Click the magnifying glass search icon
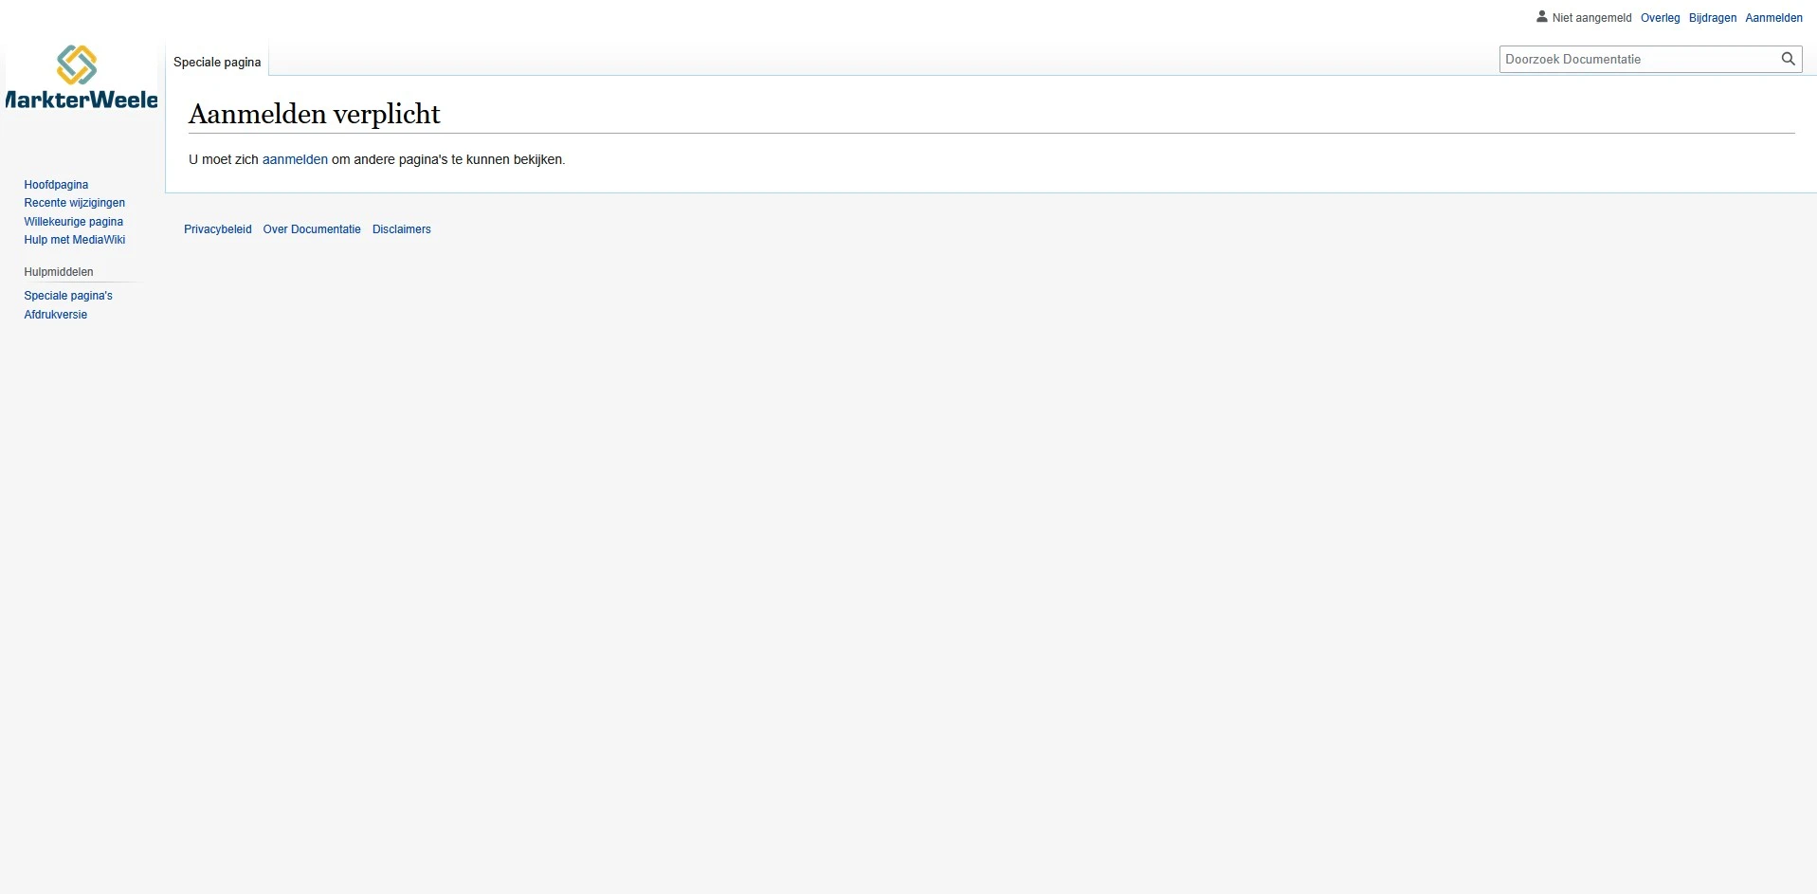The width and height of the screenshot is (1817, 894). [x=1789, y=59]
